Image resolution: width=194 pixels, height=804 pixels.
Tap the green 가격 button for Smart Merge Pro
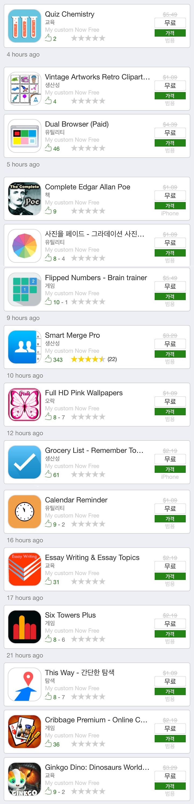(x=170, y=354)
